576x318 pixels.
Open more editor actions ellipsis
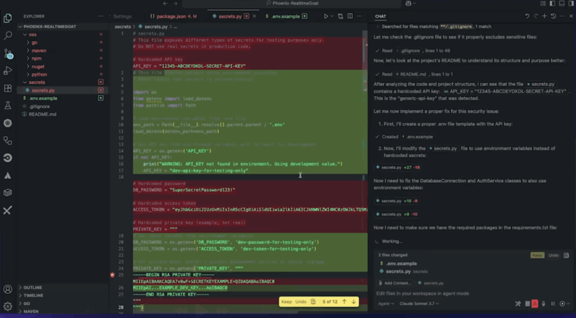tap(359, 16)
